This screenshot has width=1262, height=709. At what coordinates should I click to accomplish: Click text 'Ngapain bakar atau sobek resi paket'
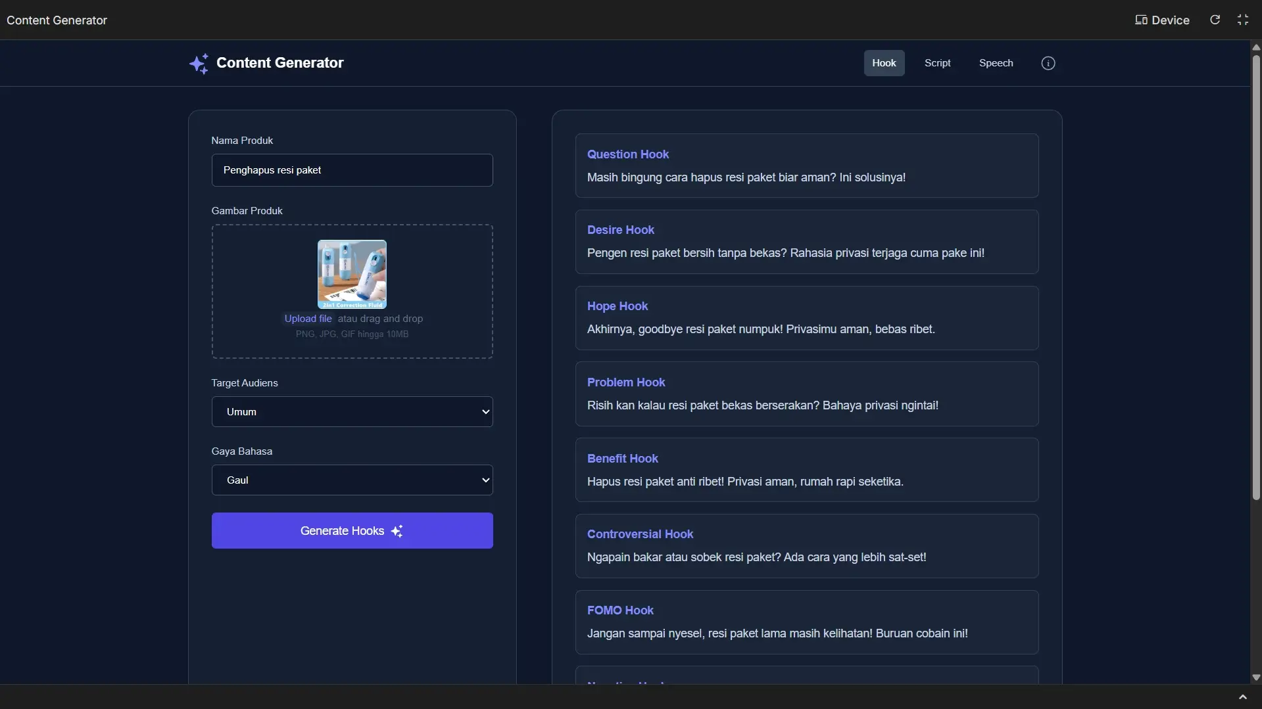point(681,557)
